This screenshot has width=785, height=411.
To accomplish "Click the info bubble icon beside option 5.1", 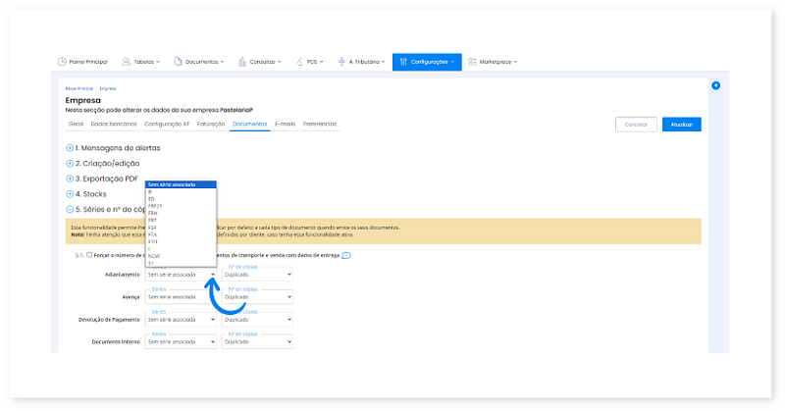I will click(x=346, y=255).
